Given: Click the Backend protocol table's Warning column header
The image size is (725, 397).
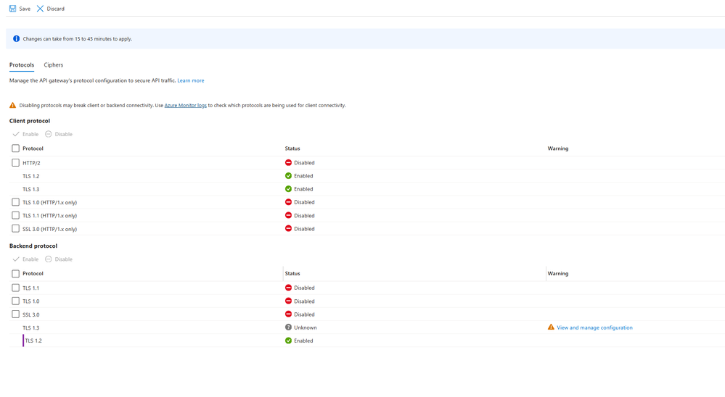Looking at the screenshot, I should (x=558, y=273).
